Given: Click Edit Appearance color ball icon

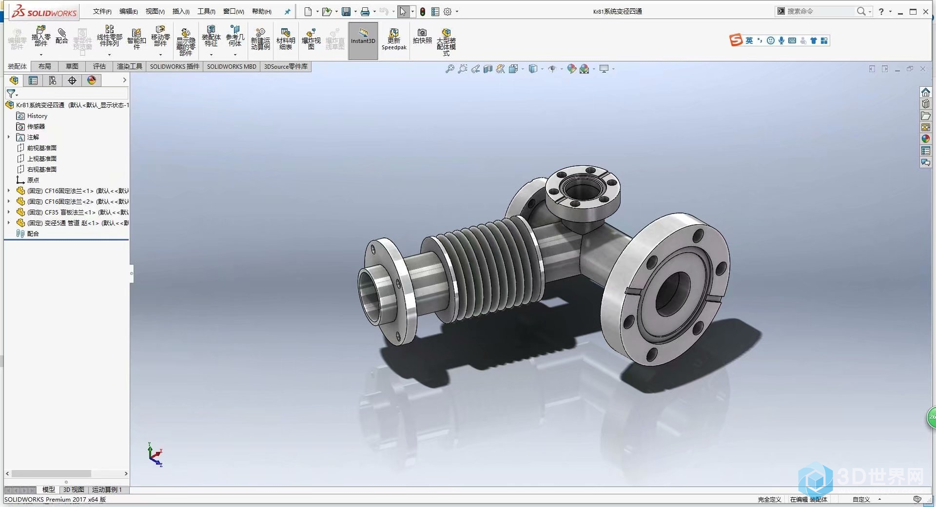Looking at the screenshot, I should (572, 69).
